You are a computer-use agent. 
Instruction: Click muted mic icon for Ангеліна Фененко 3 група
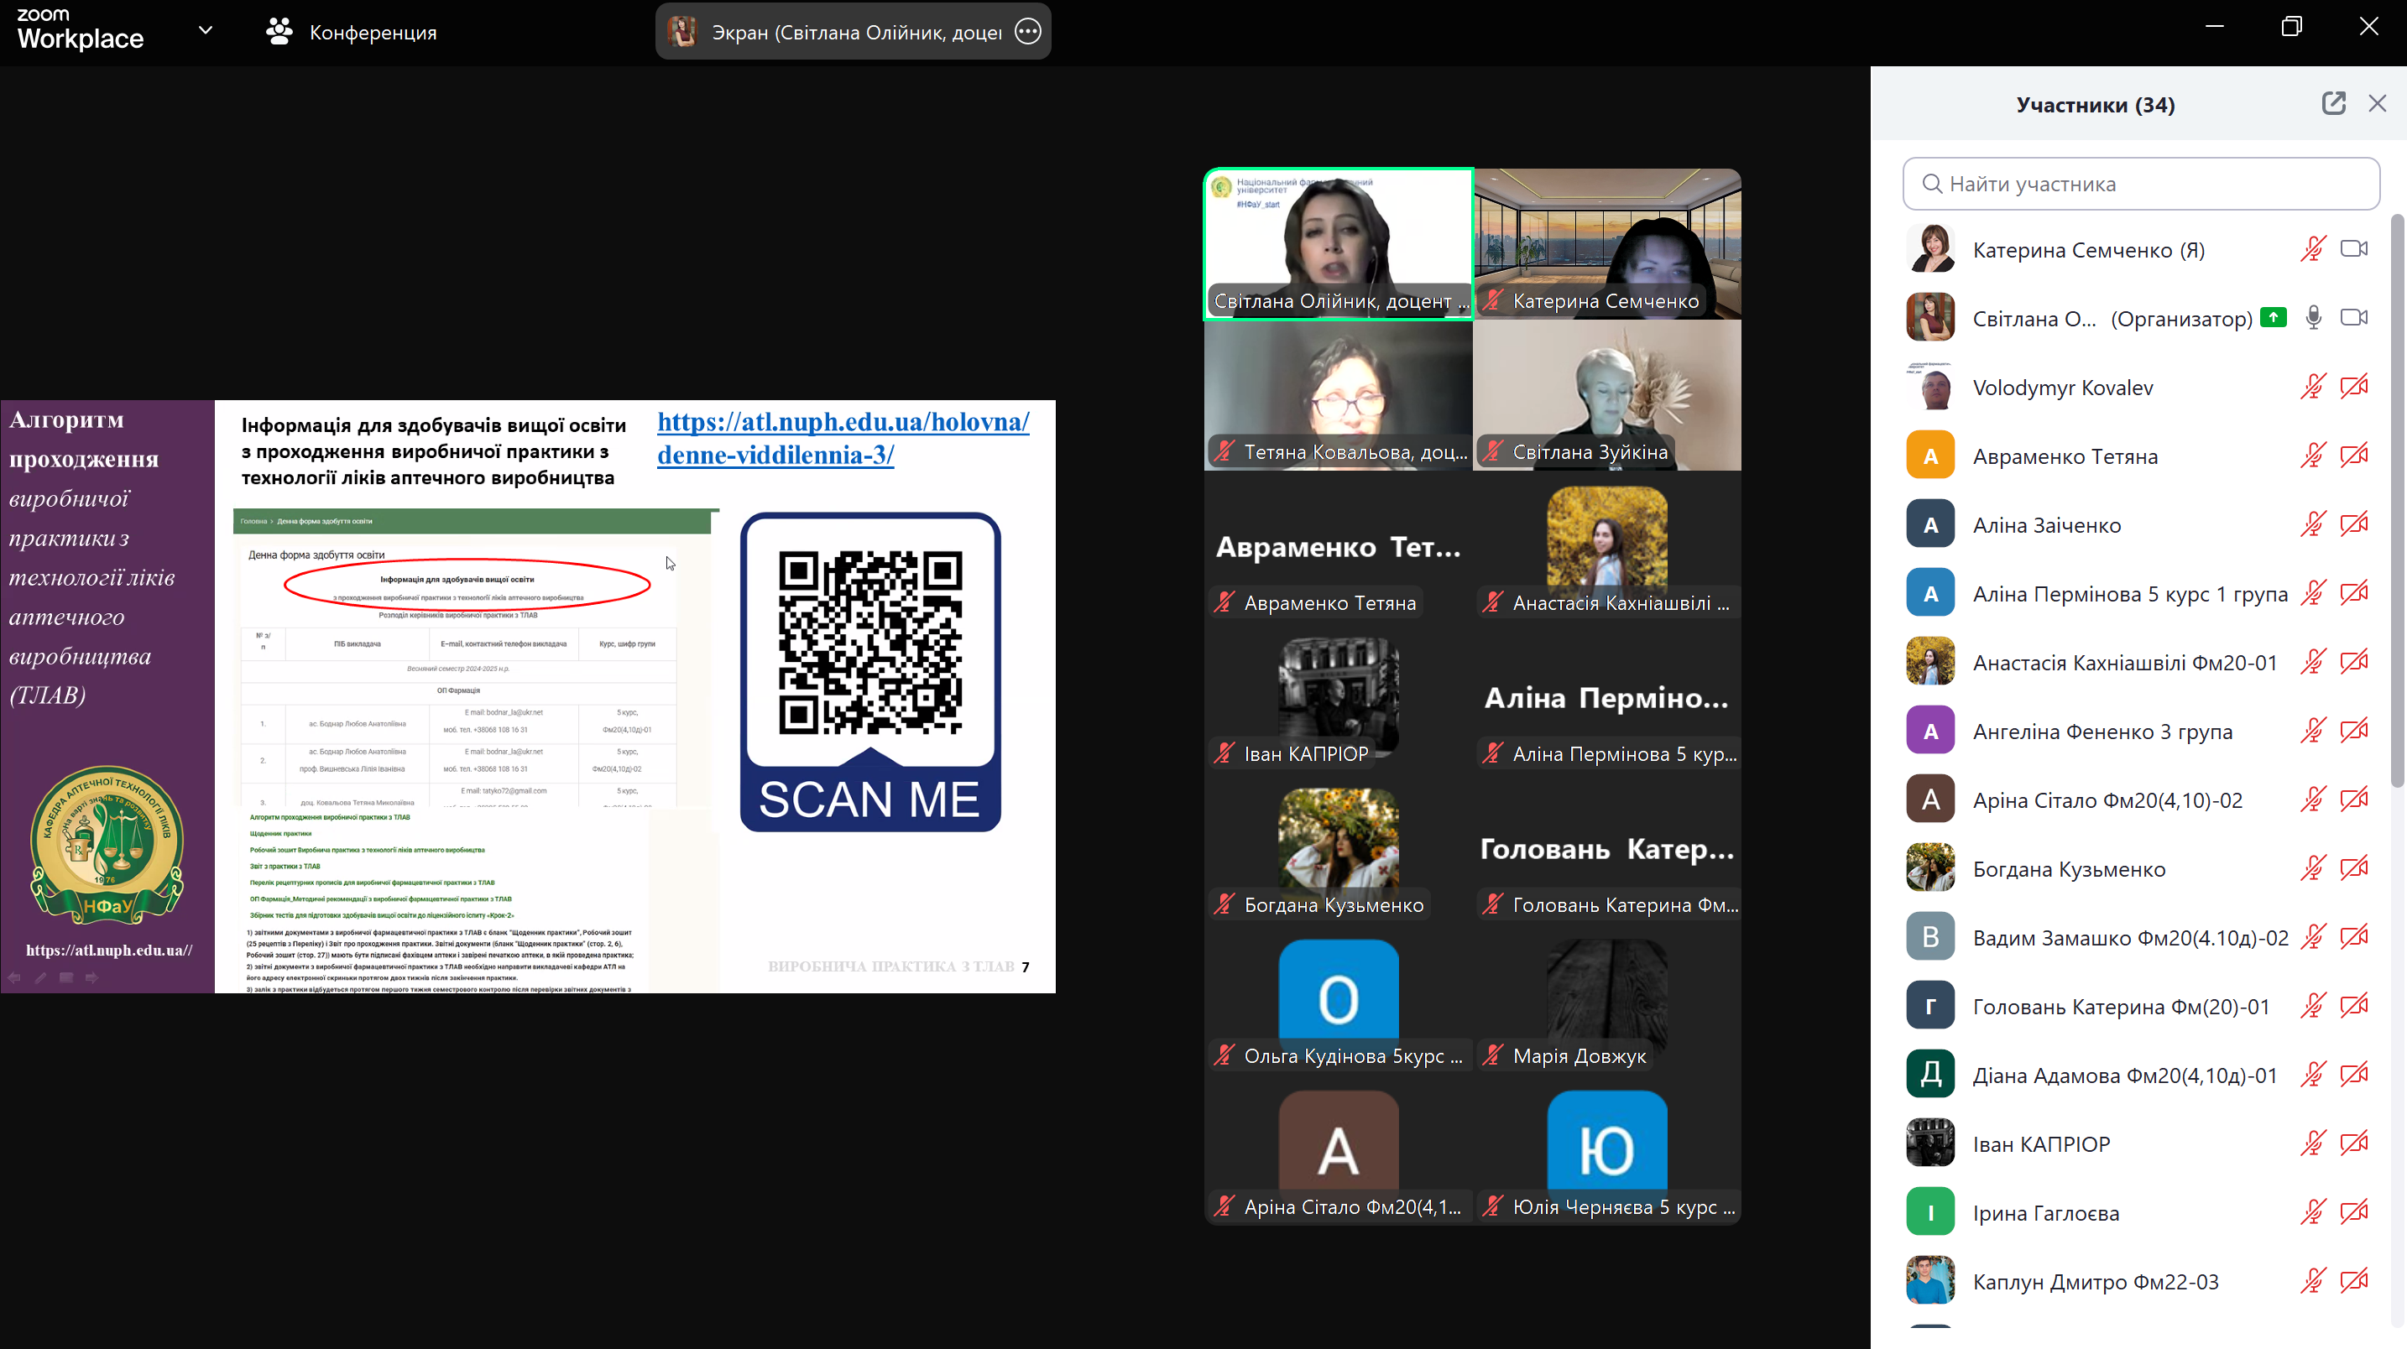click(2313, 731)
